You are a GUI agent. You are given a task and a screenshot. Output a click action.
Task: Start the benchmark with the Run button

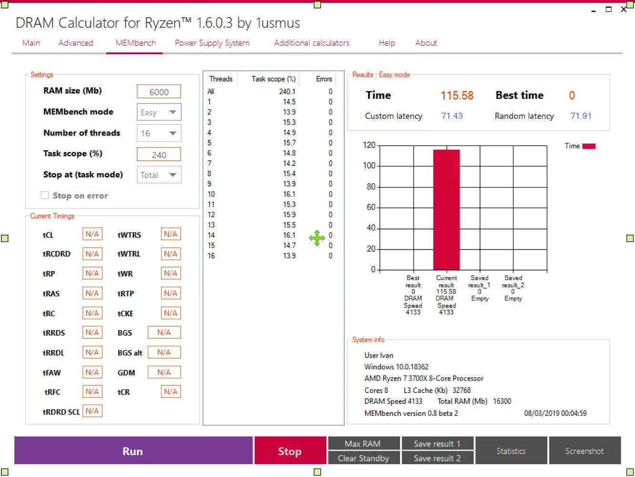pos(133,451)
